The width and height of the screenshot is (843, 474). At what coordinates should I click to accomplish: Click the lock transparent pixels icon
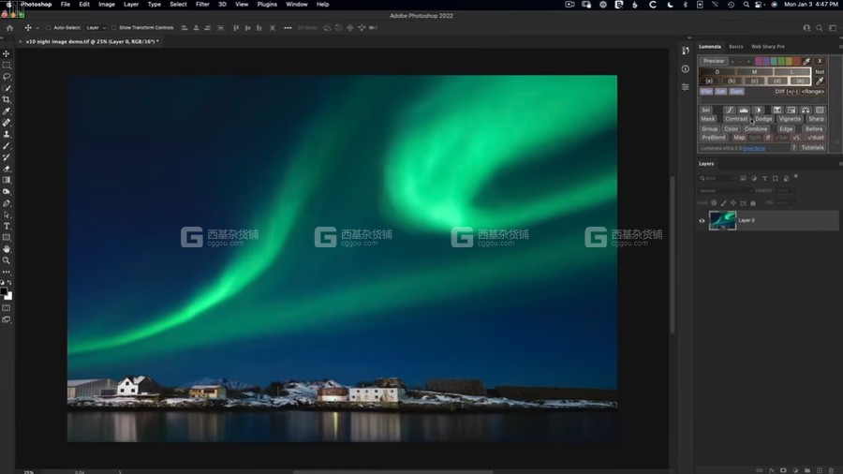(714, 202)
